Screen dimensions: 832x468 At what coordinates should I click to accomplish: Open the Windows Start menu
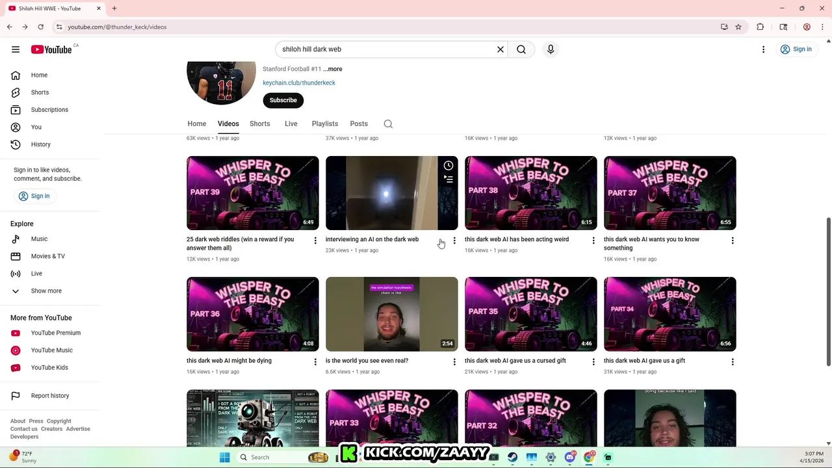tap(224, 458)
